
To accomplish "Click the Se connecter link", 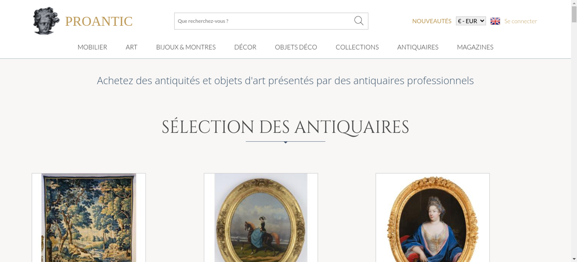I will coord(520,21).
